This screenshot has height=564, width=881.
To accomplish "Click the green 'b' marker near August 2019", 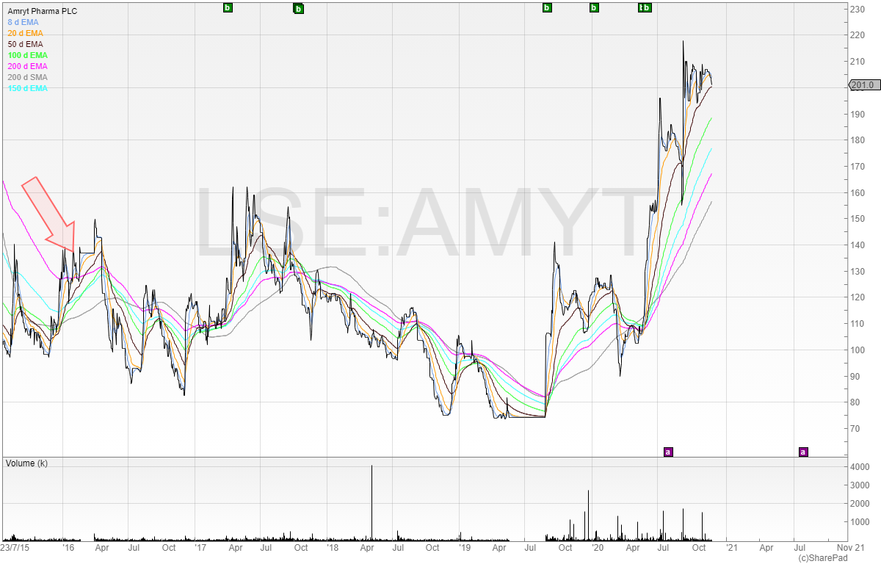I will [x=546, y=8].
